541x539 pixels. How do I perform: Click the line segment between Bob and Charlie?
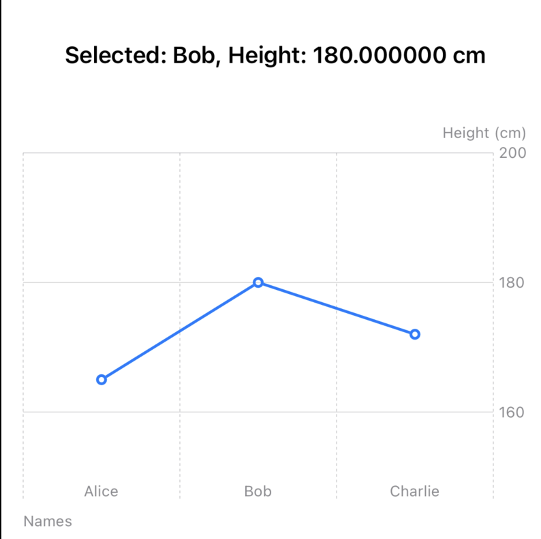pos(337,308)
